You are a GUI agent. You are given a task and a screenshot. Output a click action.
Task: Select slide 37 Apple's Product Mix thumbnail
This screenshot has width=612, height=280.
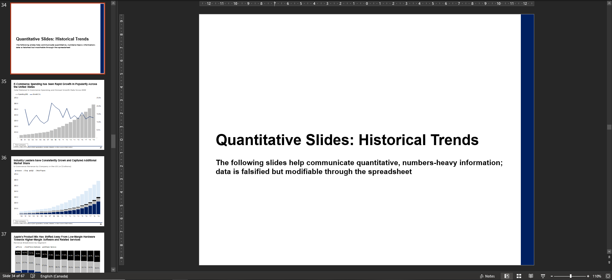[58, 253]
